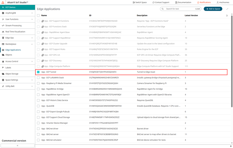Image resolution: width=233 pixels, height=148 pixels.
Task: Click the refresh icon in table header
Action: [227, 16]
